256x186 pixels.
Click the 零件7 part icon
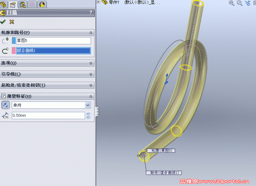[105, 2]
